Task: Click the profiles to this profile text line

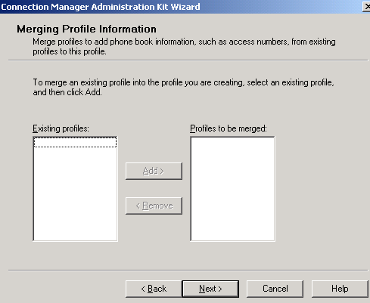Action: tap(70, 51)
